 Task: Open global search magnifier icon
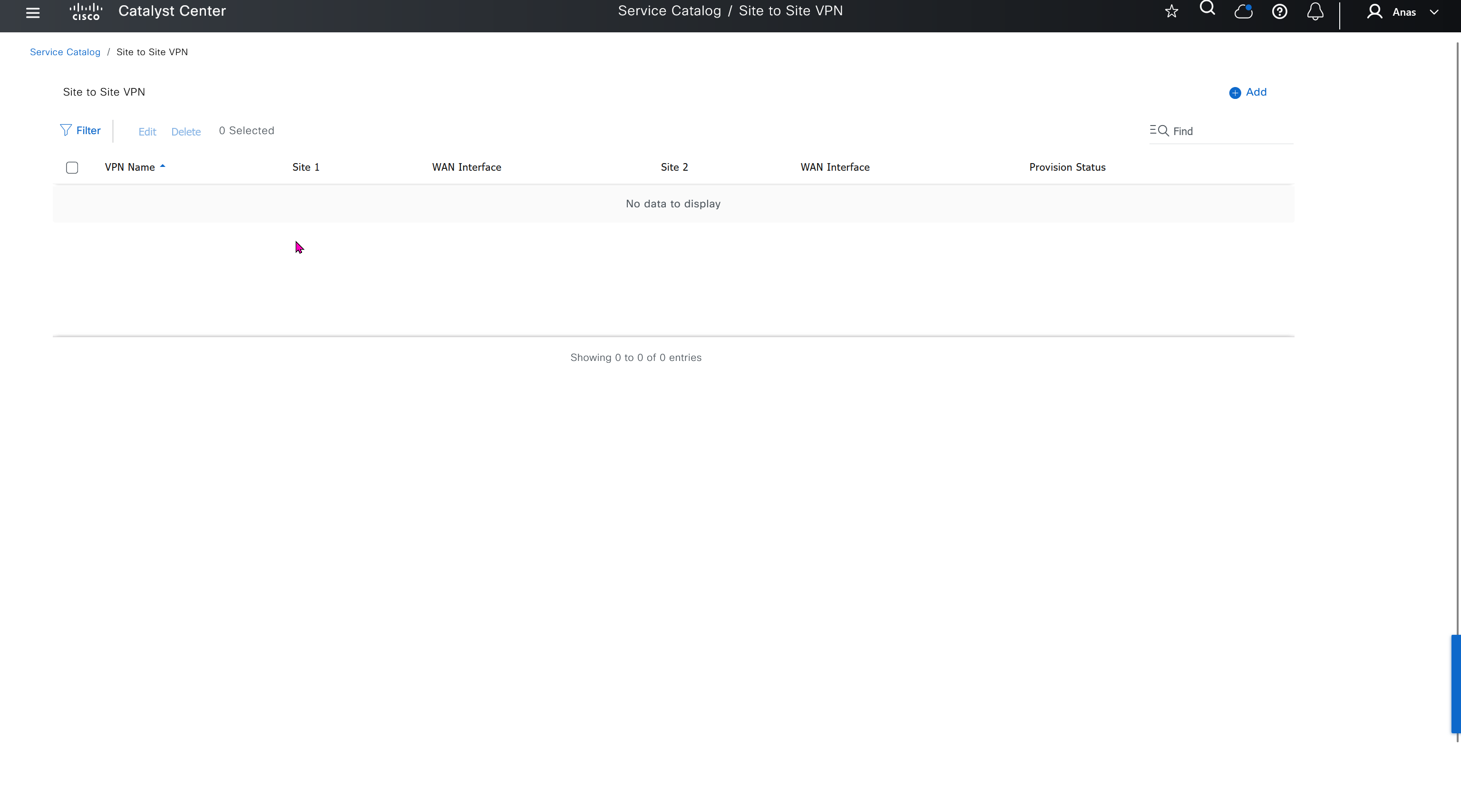click(1208, 9)
